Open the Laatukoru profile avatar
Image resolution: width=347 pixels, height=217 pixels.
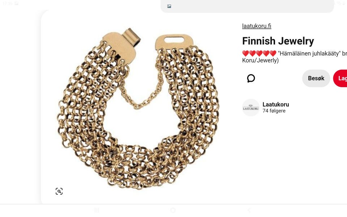251,108
